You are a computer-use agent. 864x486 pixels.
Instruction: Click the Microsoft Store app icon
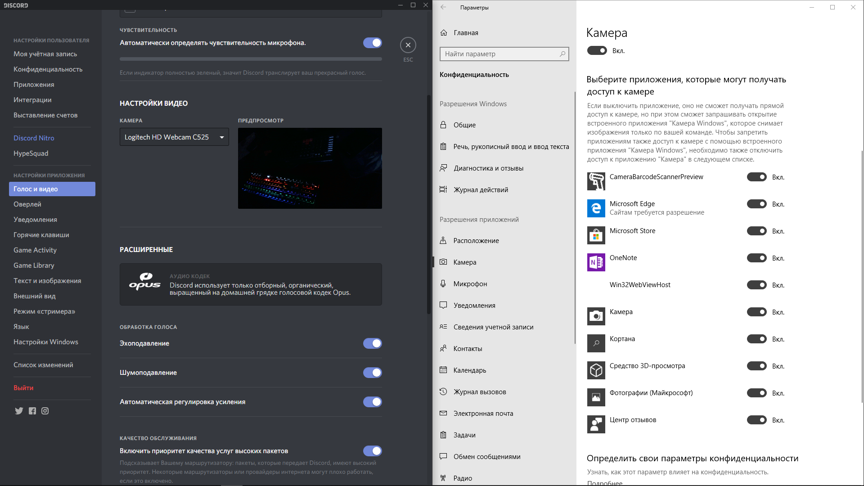[x=596, y=235]
